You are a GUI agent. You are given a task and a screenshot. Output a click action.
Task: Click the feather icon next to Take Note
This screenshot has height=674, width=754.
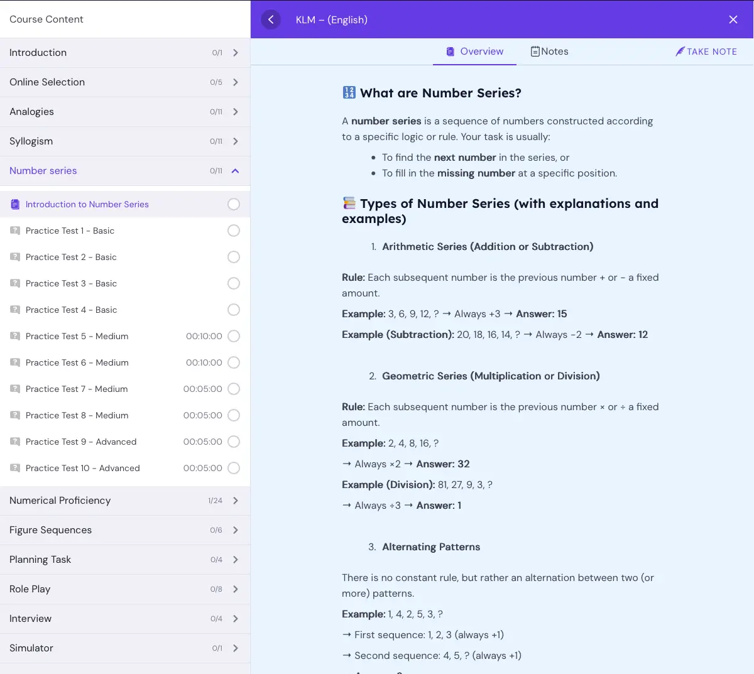point(680,52)
